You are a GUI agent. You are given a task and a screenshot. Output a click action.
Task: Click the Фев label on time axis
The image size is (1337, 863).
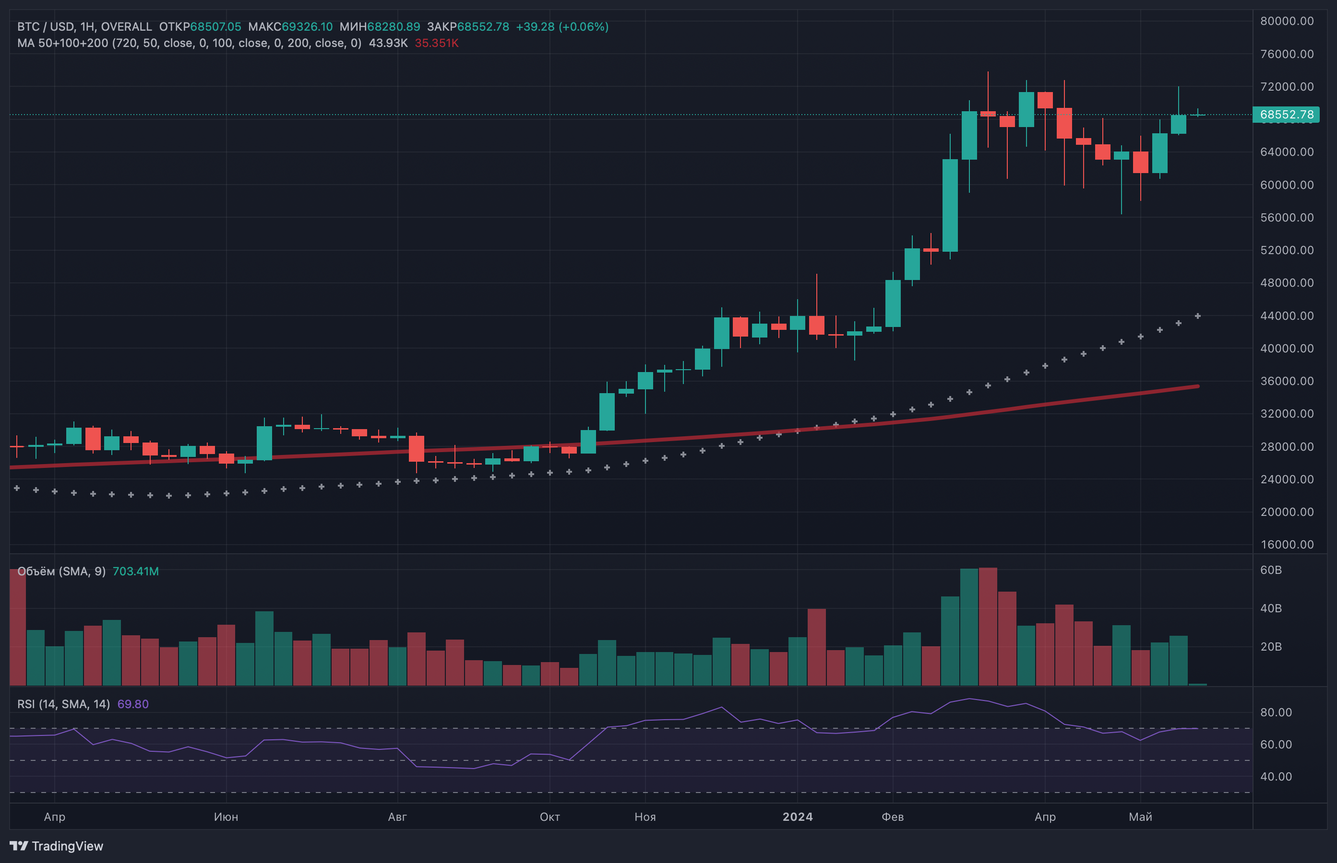[x=893, y=816]
